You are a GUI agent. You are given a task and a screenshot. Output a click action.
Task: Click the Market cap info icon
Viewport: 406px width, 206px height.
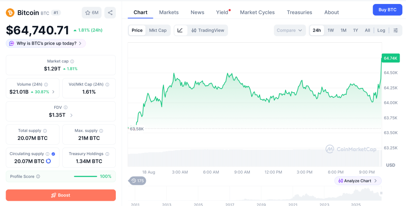pos(72,61)
